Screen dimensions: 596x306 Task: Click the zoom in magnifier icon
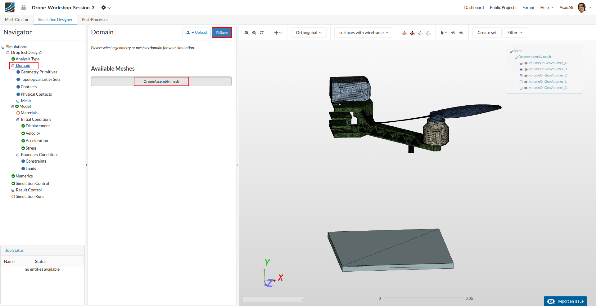point(246,33)
